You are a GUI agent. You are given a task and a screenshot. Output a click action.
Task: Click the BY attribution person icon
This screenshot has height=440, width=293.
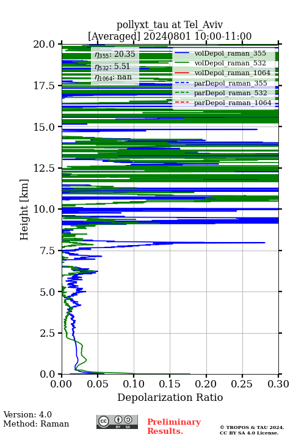tap(118, 420)
